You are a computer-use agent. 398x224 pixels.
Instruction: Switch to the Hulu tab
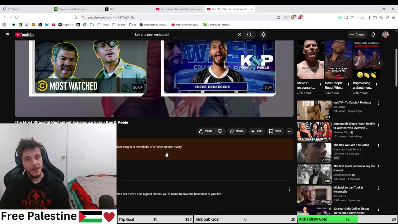[x=127, y=9]
